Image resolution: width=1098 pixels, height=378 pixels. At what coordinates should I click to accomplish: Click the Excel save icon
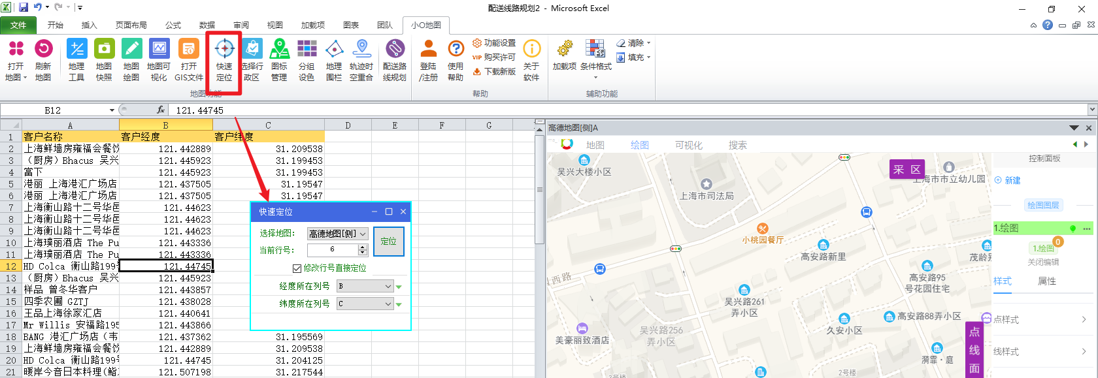pyautogui.click(x=24, y=7)
